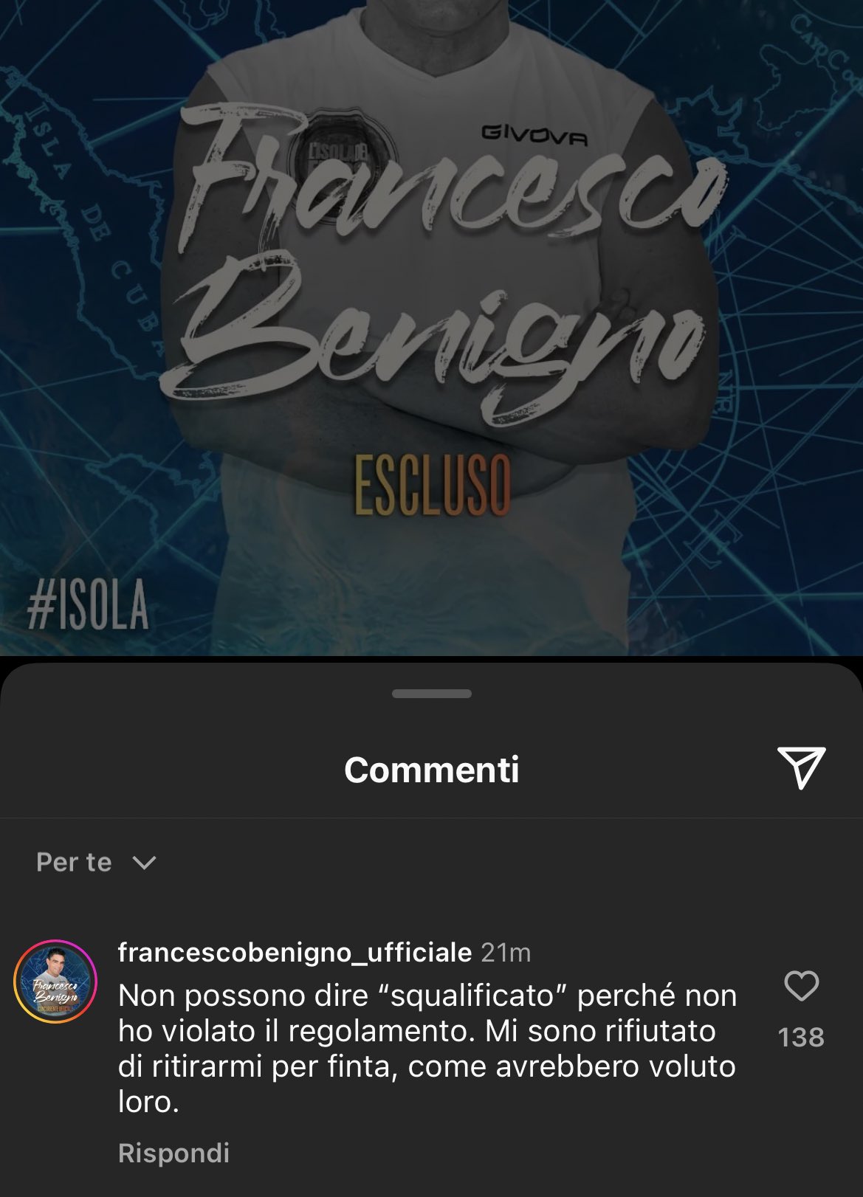863x1197 pixels.
Task: Tap the GIVOVA logo on the shirt
Action: [534, 134]
